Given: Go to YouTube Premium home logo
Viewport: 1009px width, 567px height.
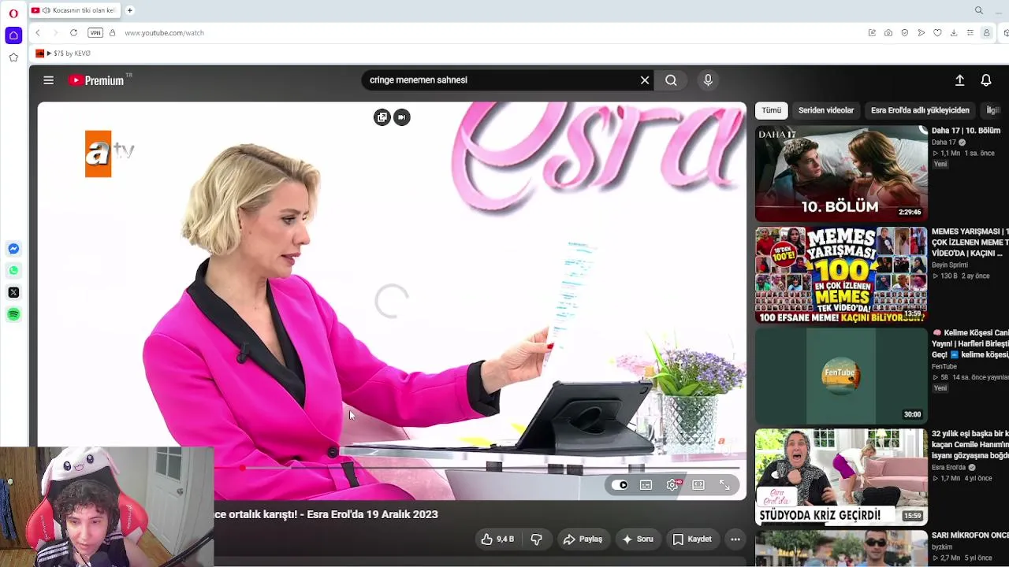Looking at the screenshot, I should click(x=99, y=80).
